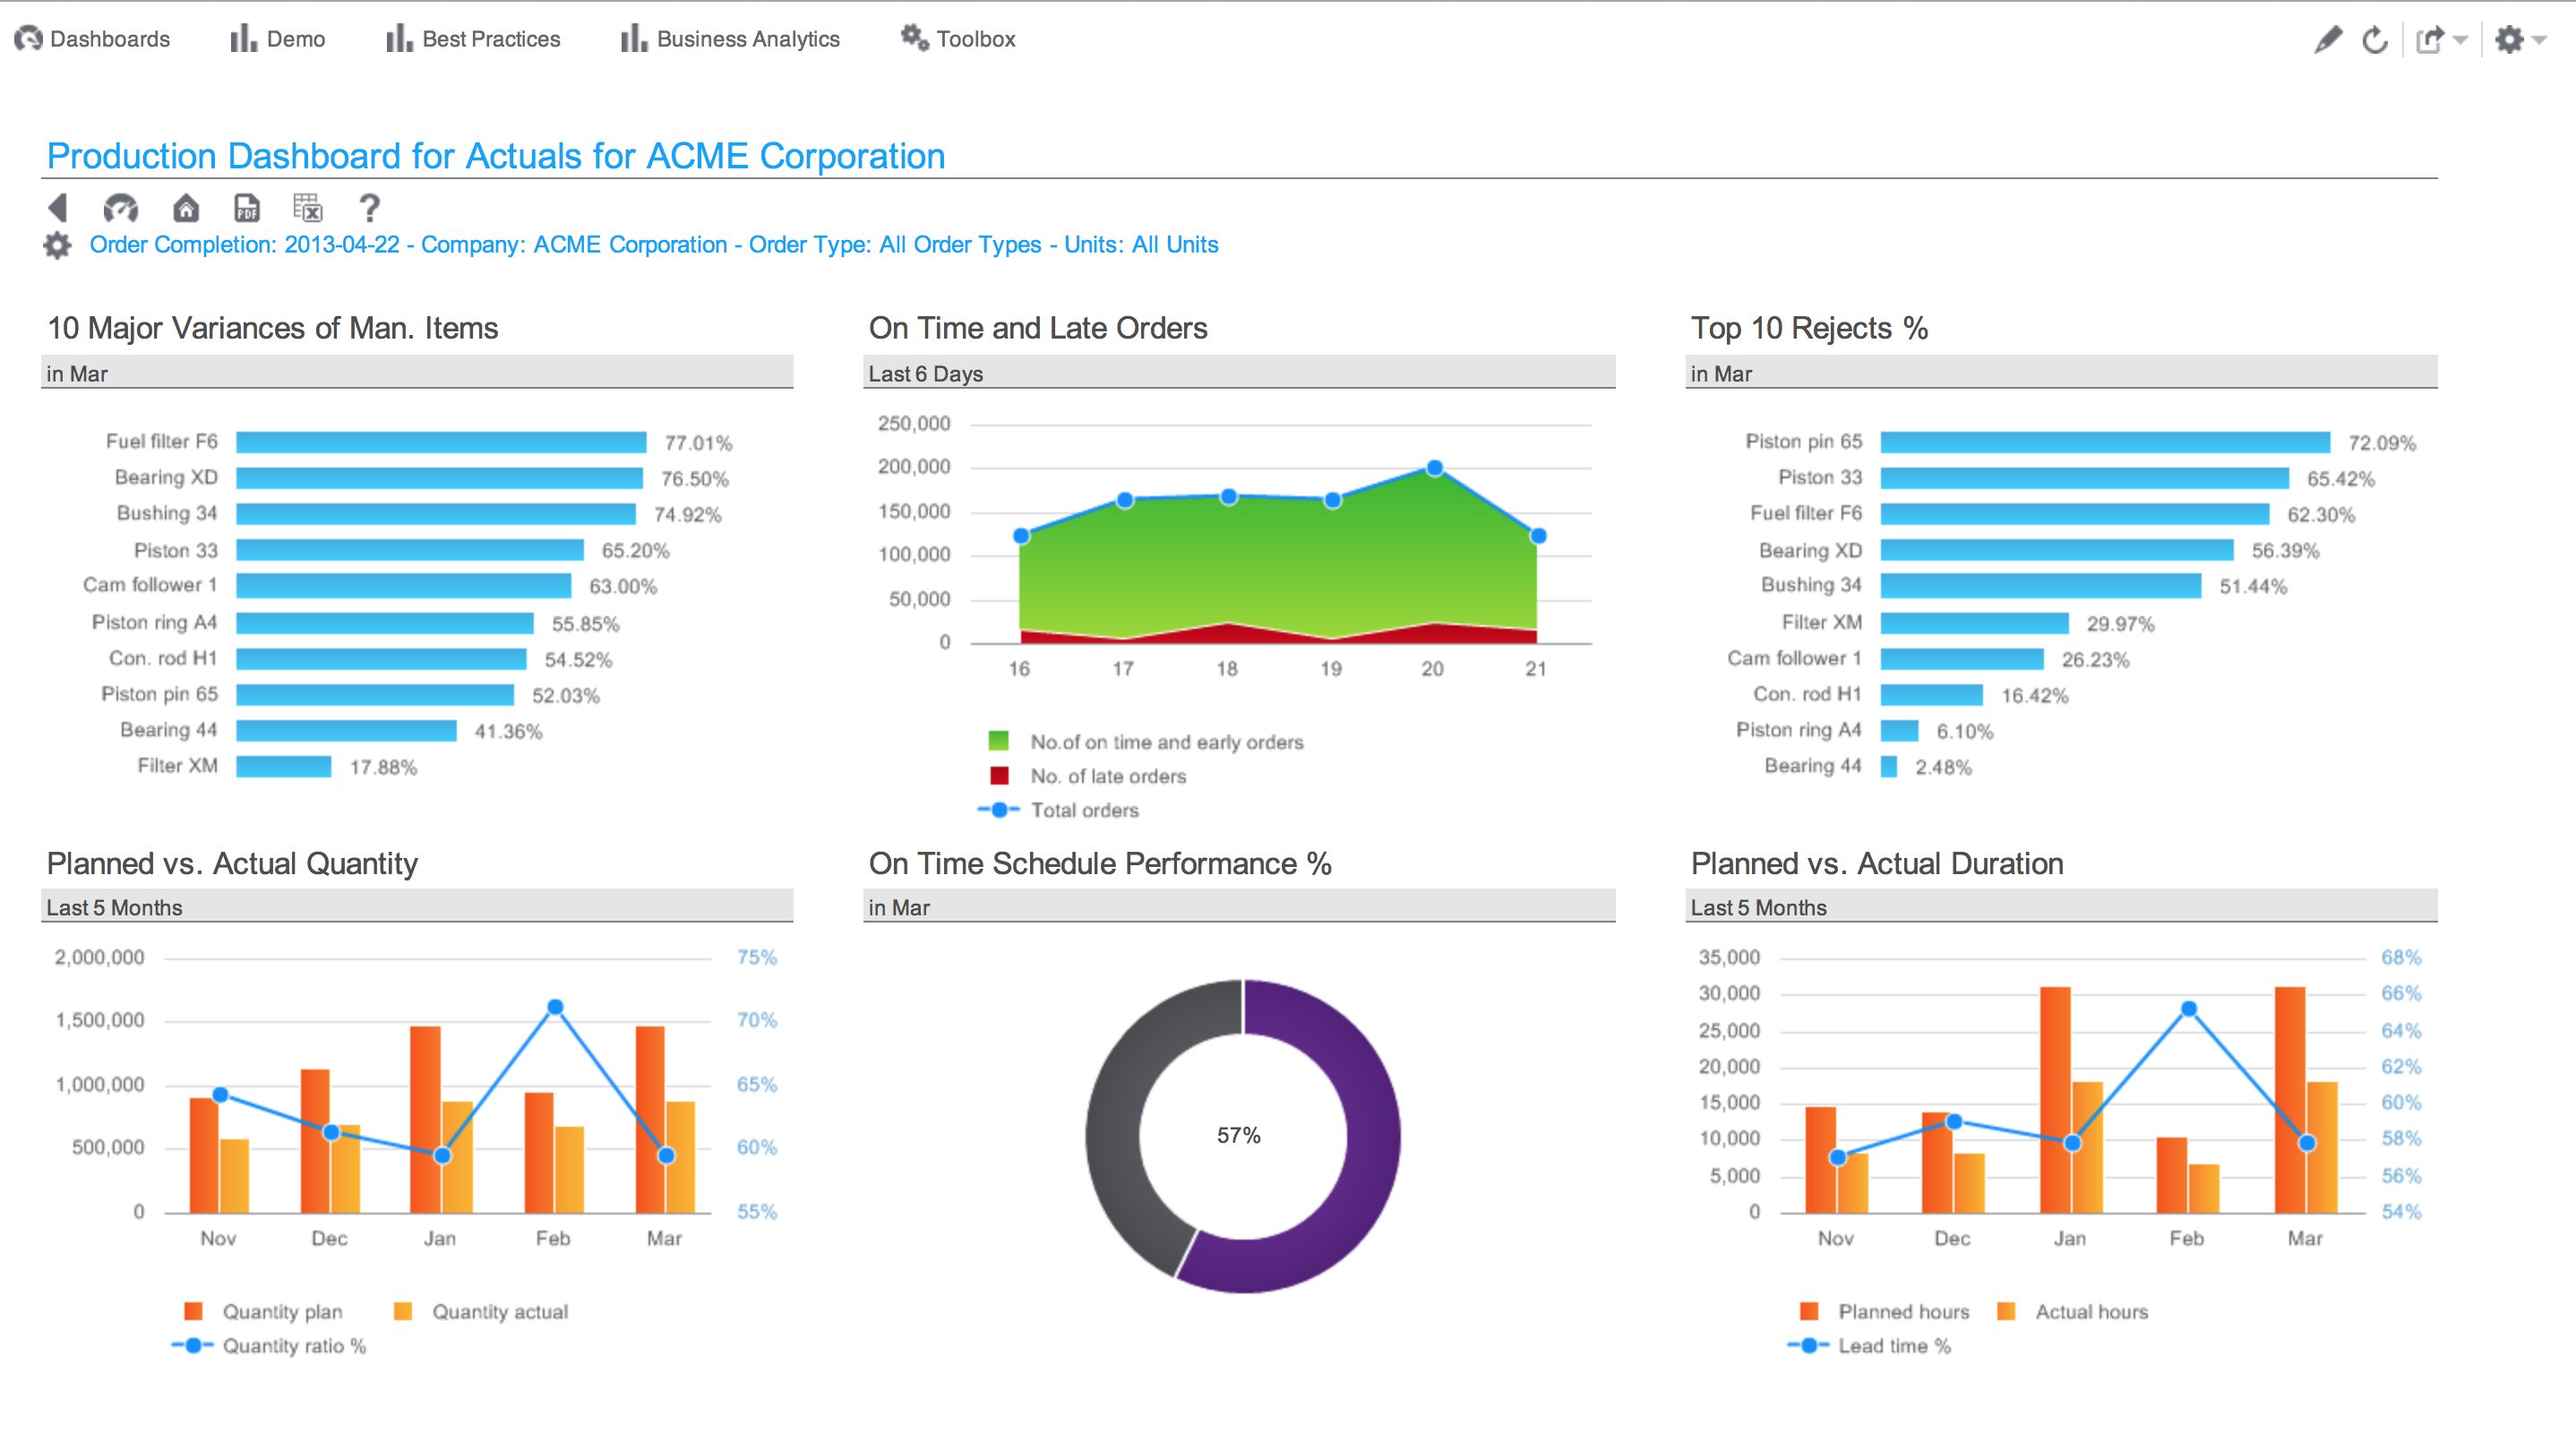
Task: Click the pencil edit icon at top right
Action: click(x=2328, y=40)
